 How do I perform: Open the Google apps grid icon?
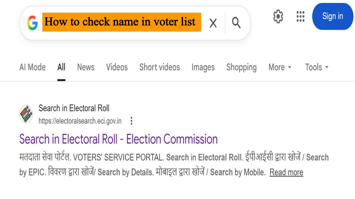300,16
